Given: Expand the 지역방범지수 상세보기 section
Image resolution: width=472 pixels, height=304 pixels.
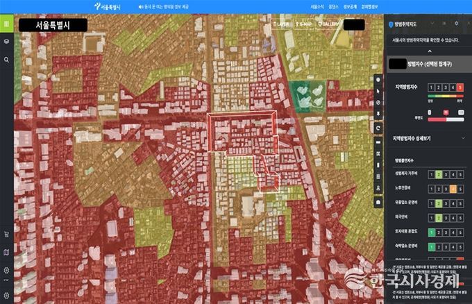Looking at the screenshot, I should tap(463, 139).
